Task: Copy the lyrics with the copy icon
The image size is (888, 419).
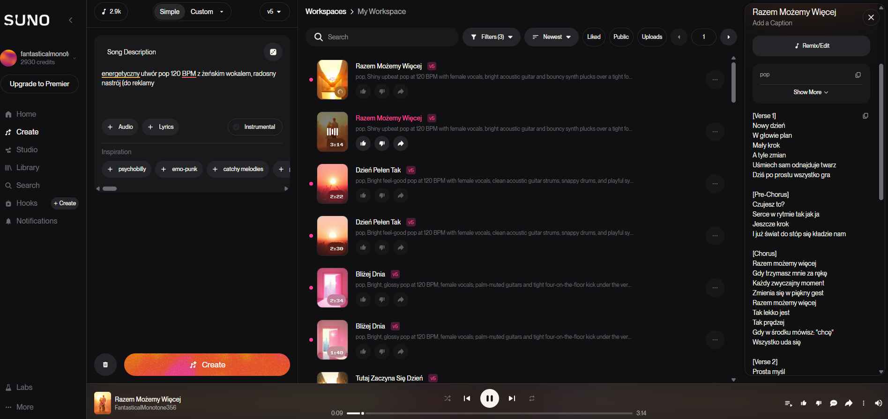Action: pos(866,116)
